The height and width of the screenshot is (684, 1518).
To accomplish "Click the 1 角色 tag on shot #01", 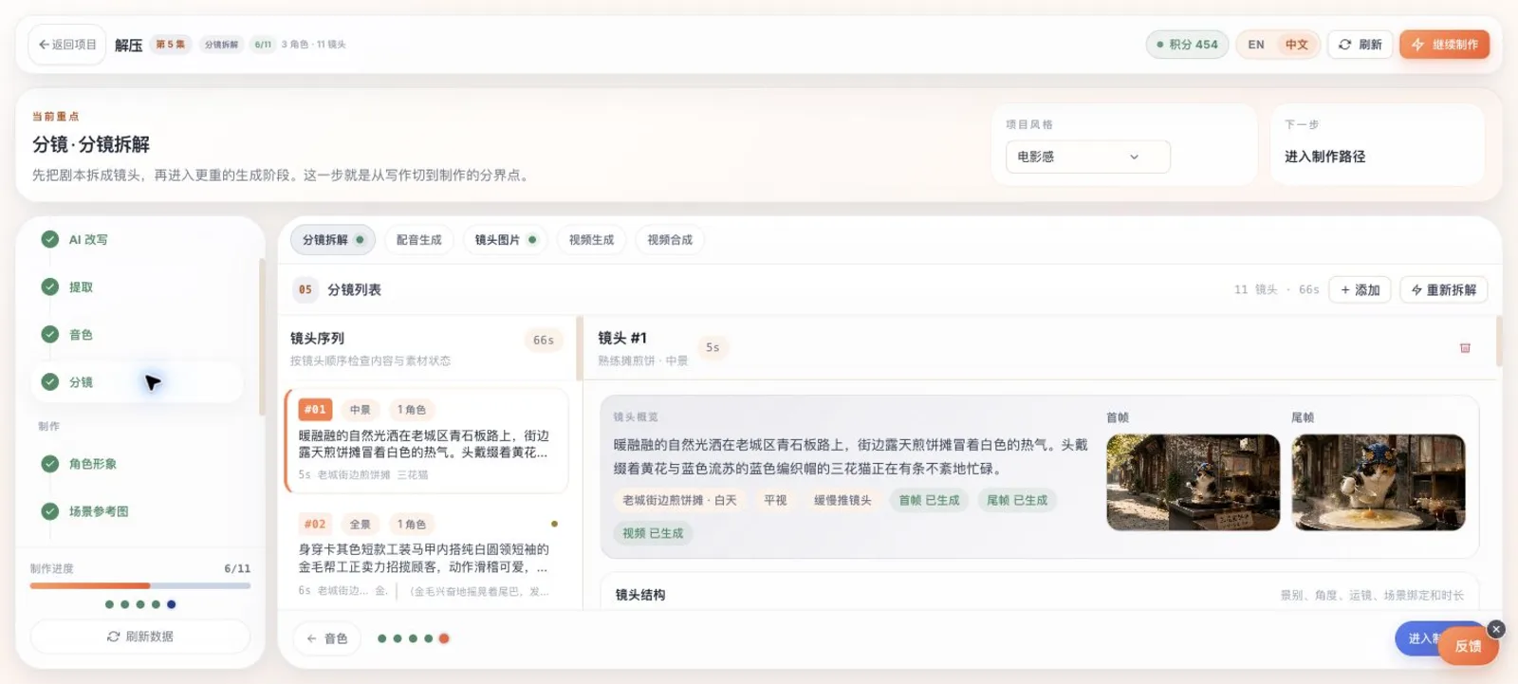I will point(412,410).
